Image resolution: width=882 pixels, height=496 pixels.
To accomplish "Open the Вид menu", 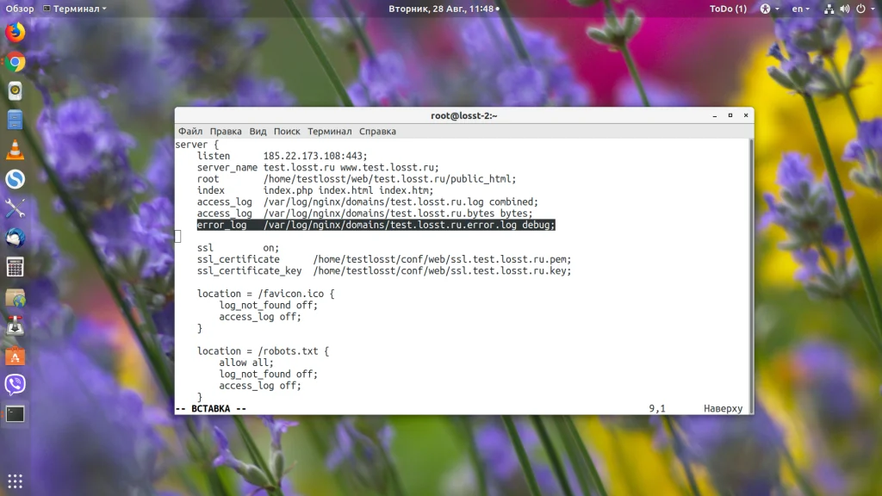I will (258, 131).
